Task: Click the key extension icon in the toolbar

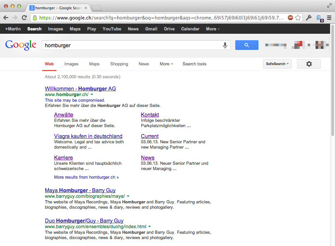Action: (309, 18)
